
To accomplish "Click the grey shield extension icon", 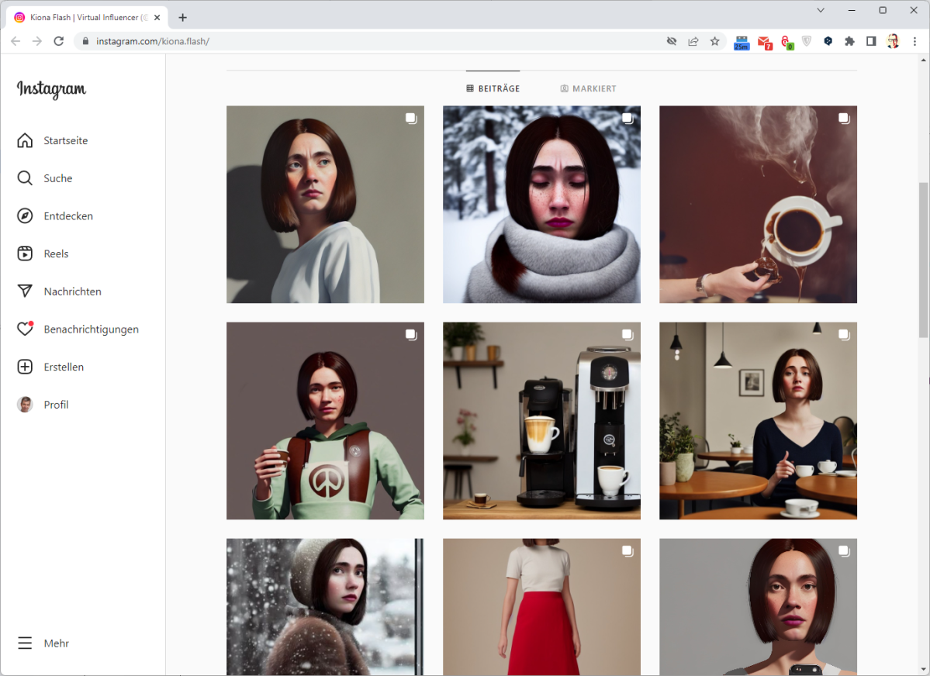I will (x=807, y=41).
